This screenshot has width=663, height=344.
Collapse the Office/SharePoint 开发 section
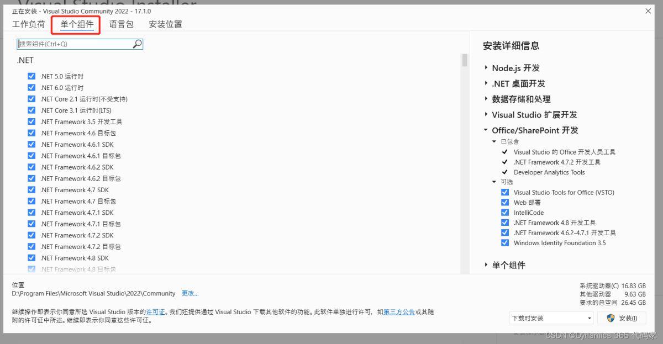pos(486,130)
